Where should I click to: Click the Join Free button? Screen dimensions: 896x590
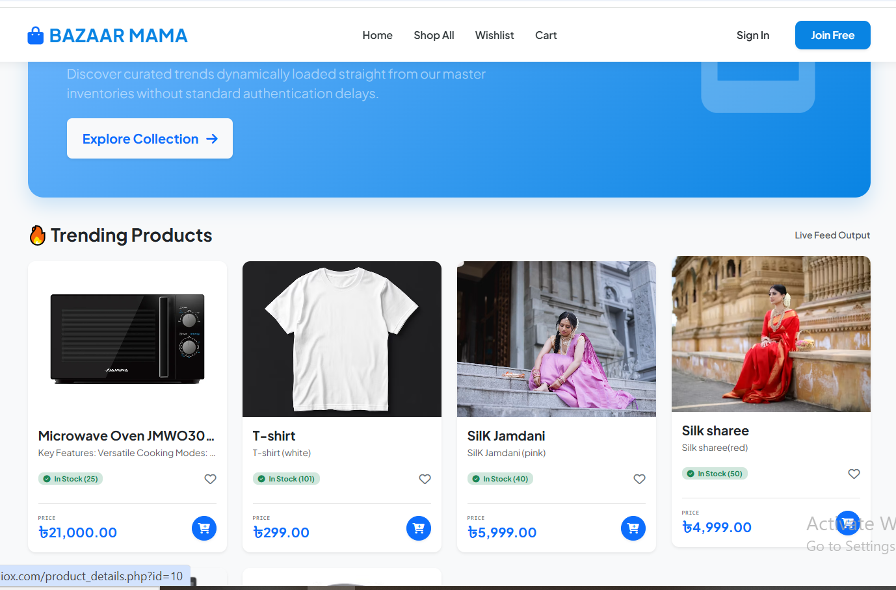832,35
